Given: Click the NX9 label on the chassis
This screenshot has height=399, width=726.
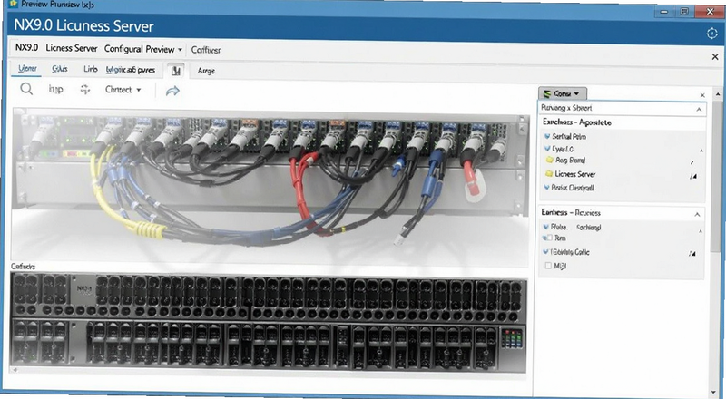Looking at the screenshot, I should (83, 288).
